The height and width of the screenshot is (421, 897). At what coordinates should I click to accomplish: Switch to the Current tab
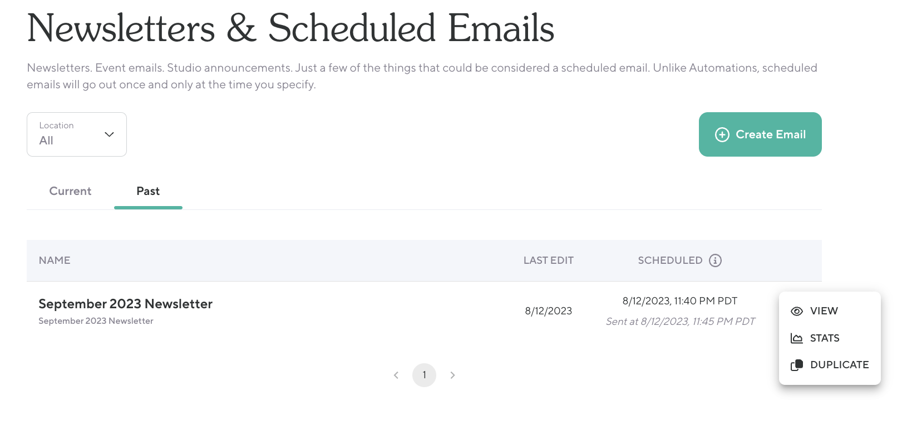point(70,191)
